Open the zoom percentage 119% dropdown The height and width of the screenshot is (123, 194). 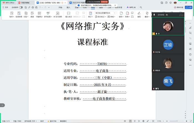(x=160, y=121)
